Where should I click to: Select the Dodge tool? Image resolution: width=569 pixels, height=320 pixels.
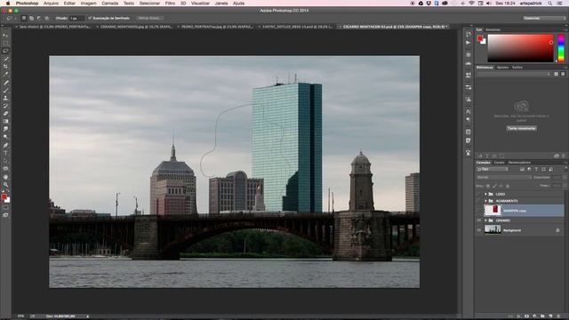click(5, 137)
